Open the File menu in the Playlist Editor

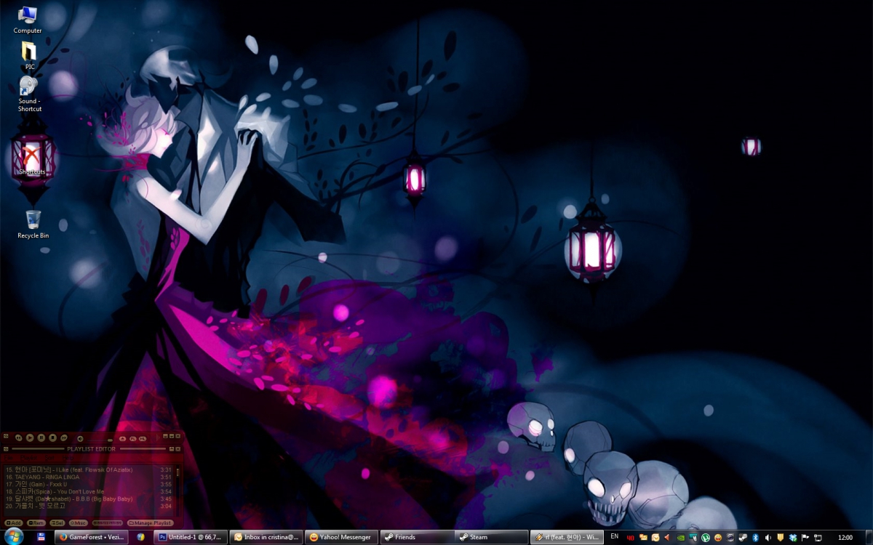tap(8, 458)
